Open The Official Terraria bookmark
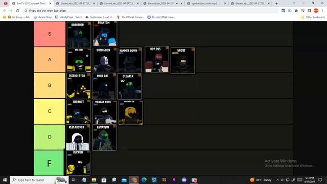Image resolution: width=327 pixels, height=184 pixels. 131,17
